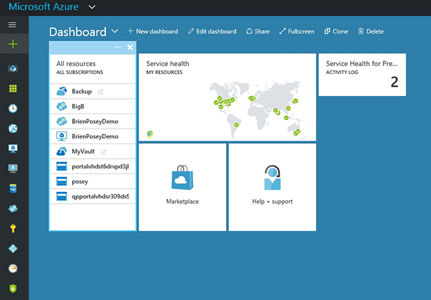Viewport: 431px width, 300px height.
Task: Open App Services globe icon in sidebar
Action: (x=13, y=129)
